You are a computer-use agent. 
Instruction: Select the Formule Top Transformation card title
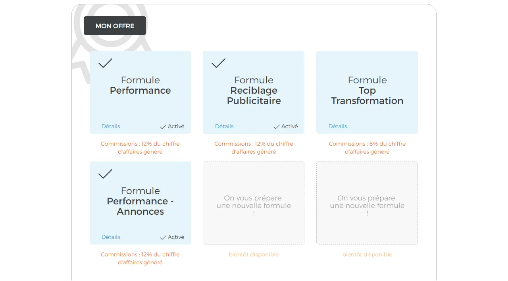367,90
